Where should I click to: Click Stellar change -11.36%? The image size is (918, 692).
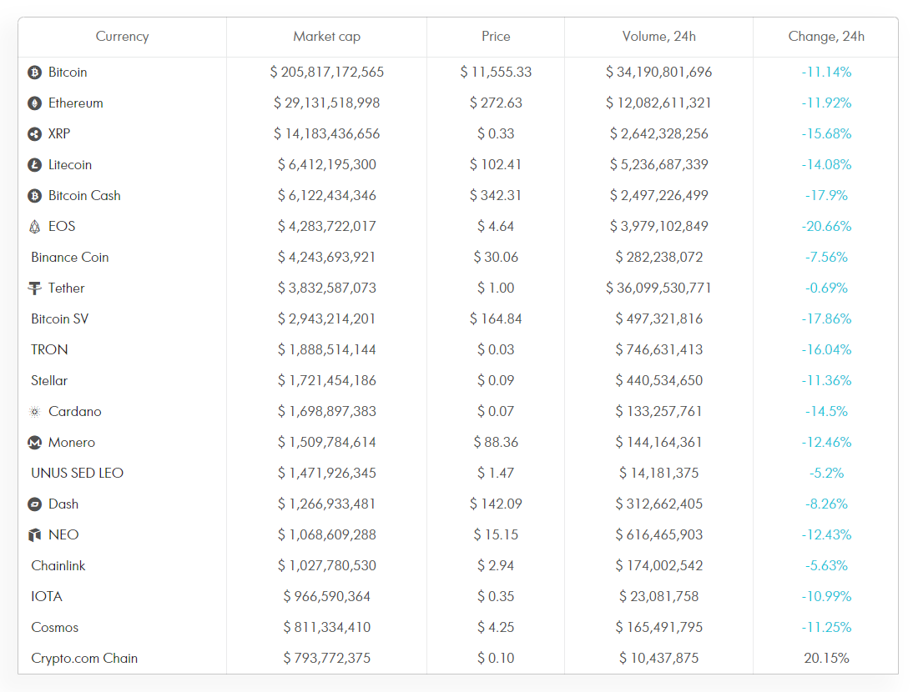coord(826,381)
